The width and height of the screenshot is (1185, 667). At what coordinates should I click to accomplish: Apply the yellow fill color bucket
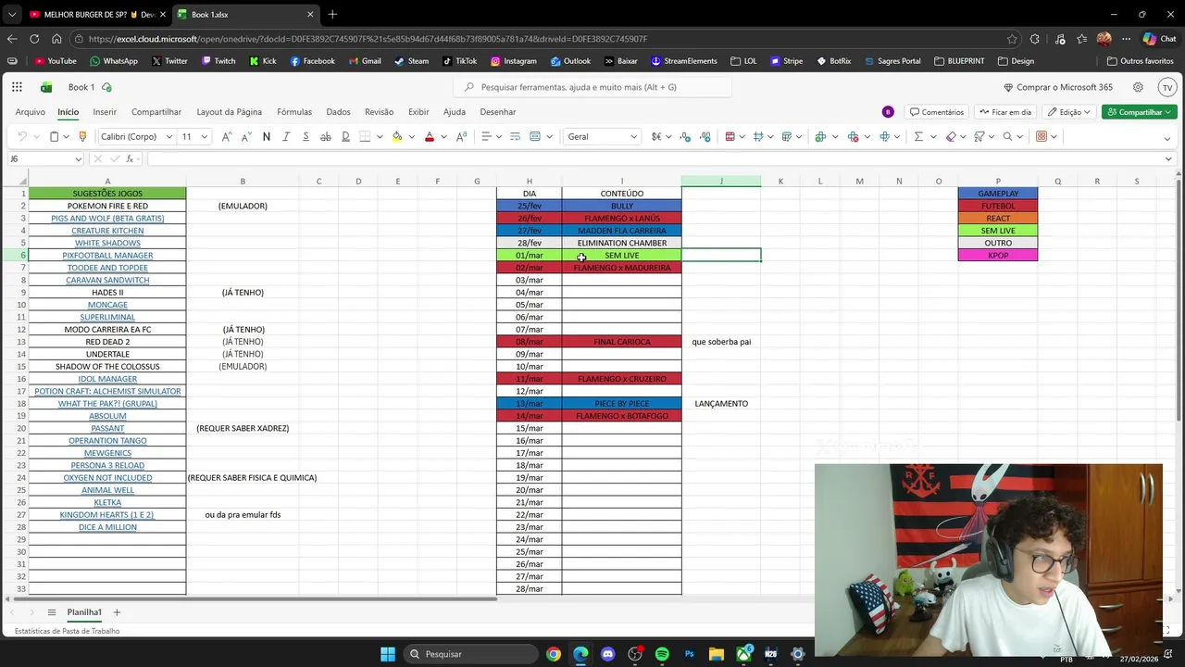pos(397,136)
